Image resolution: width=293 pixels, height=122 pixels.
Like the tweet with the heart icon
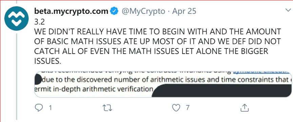point(176,108)
